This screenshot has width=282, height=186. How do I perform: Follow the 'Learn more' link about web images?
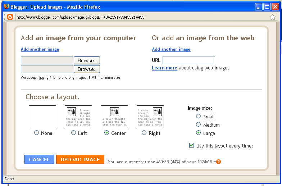(165, 68)
